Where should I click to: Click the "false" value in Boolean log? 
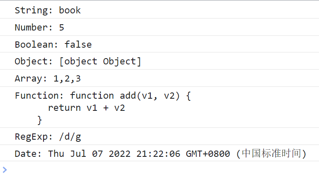78,44
